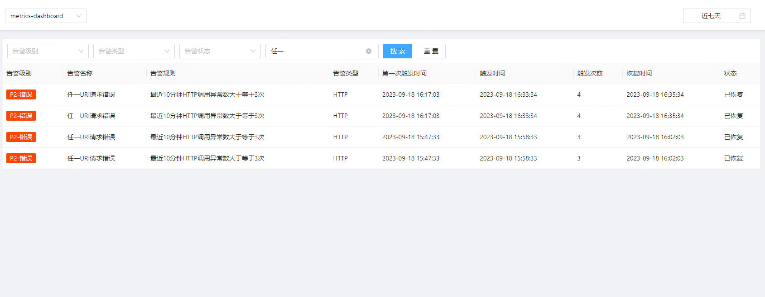This screenshot has height=297, width=765.
Task: Click the 搜索 button
Action: point(397,51)
